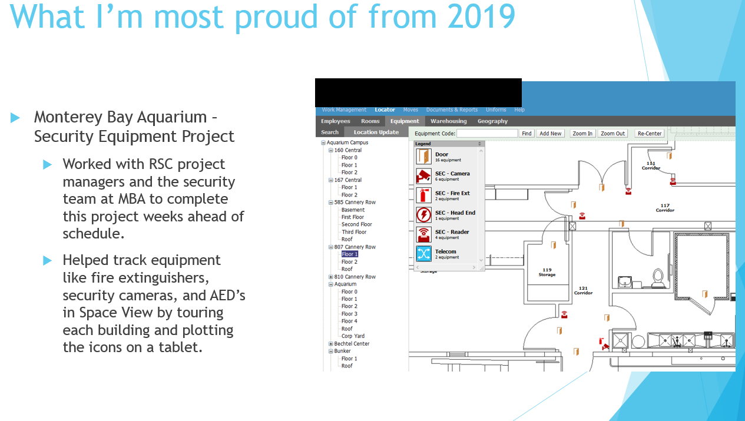
Task: Click the Add New button
Action: (x=551, y=134)
